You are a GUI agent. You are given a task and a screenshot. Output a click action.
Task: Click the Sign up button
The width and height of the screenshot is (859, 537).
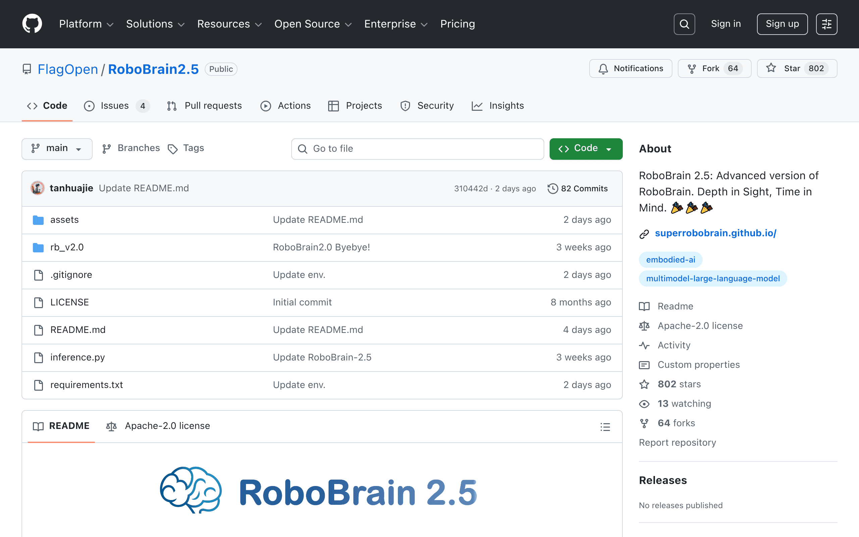pyautogui.click(x=782, y=24)
